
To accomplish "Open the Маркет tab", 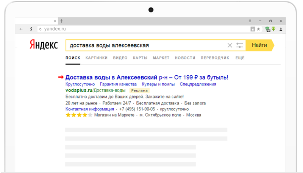I will (x=161, y=58).
